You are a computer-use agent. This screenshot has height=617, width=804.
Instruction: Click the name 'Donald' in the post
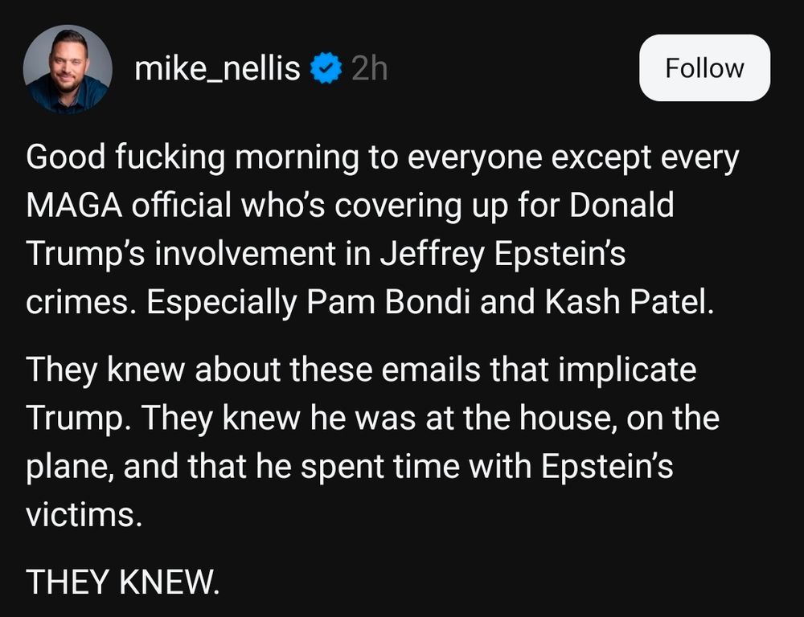coord(621,206)
